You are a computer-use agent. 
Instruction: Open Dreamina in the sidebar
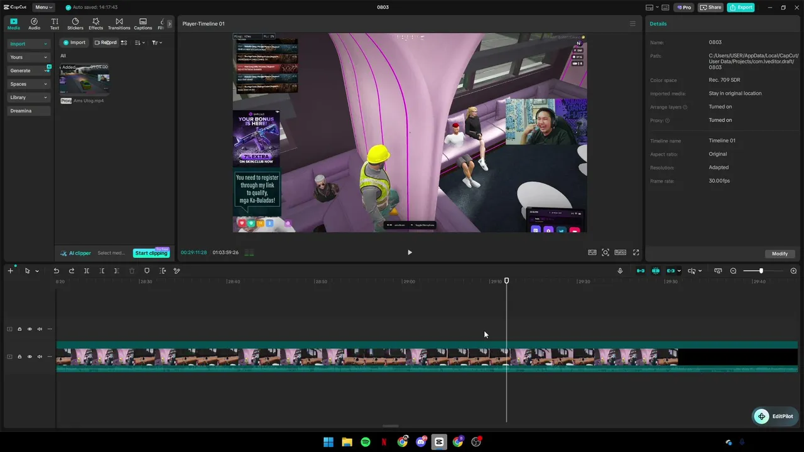(x=28, y=110)
